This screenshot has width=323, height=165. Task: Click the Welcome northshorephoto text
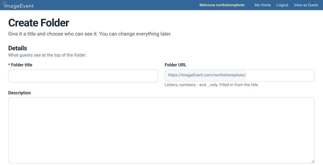222,5
